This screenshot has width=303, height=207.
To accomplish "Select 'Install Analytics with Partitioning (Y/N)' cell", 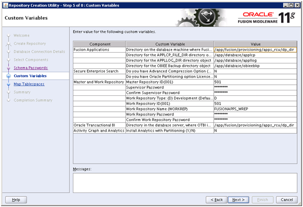I will pos(170,131).
